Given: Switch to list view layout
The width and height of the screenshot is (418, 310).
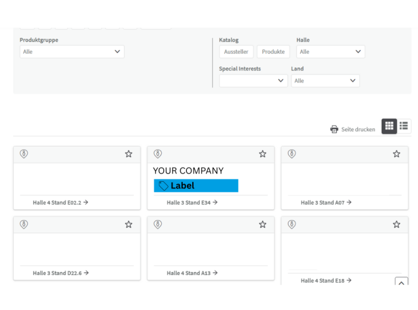Looking at the screenshot, I should pos(404,126).
